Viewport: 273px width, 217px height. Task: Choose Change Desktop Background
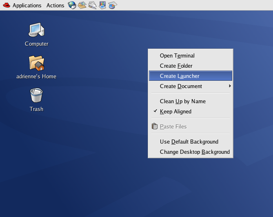pyautogui.click(x=194, y=152)
